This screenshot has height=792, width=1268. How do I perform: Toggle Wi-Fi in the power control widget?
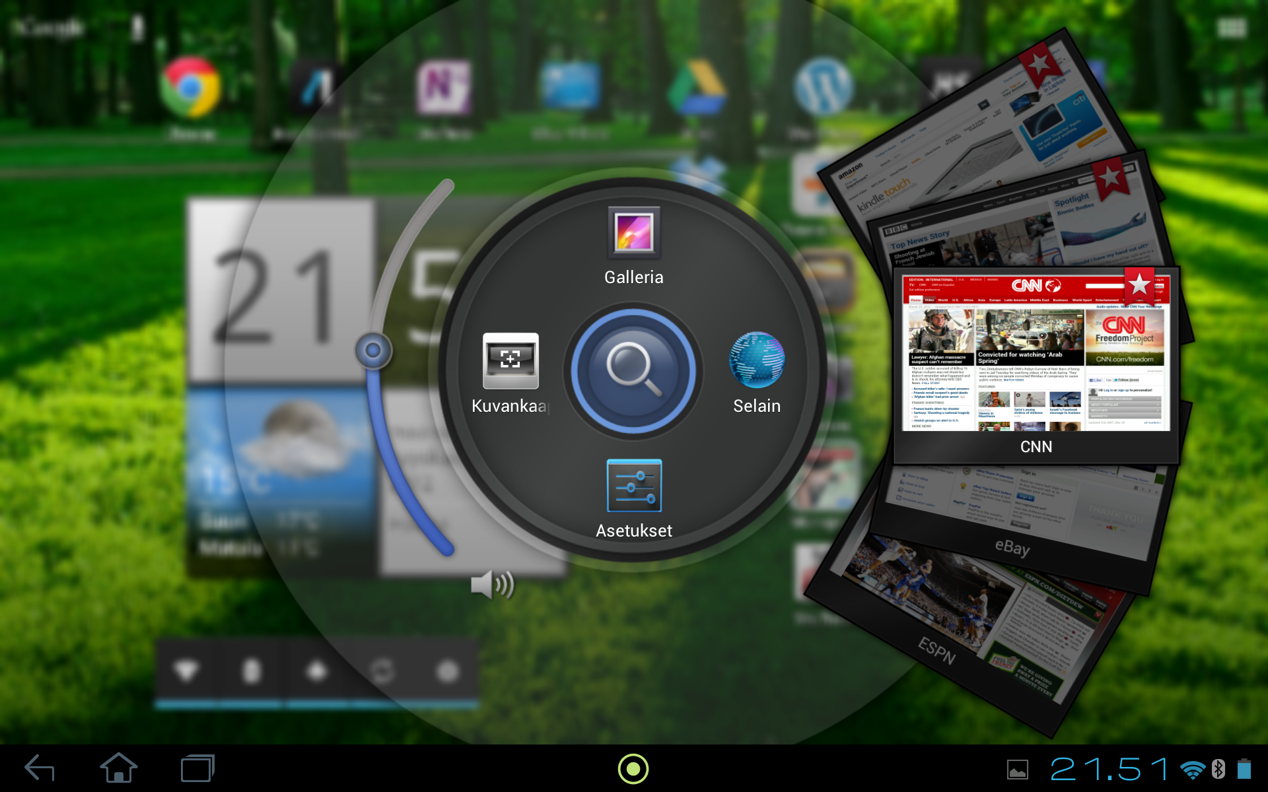pos(186,671)
